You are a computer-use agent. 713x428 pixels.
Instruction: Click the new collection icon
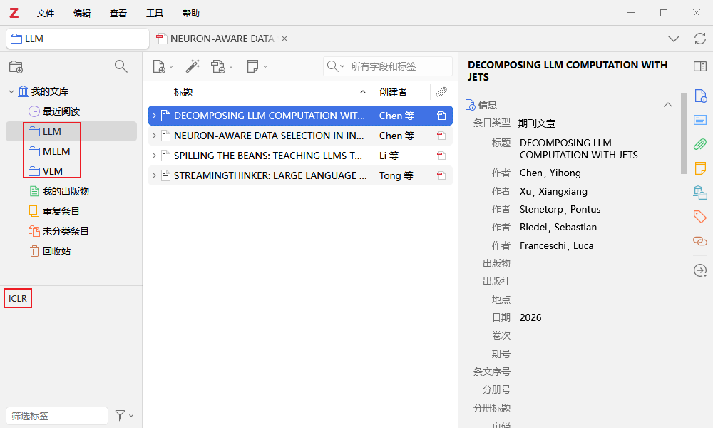[x=16, y=67]
